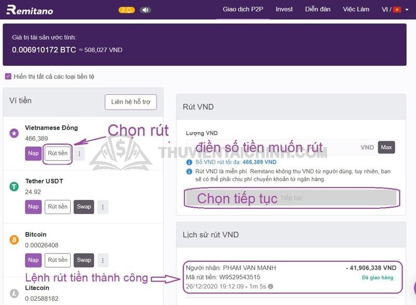Click the Vietnam flag language icon
The height and width of the screenshot is (305, 416).
click(397, 10)
